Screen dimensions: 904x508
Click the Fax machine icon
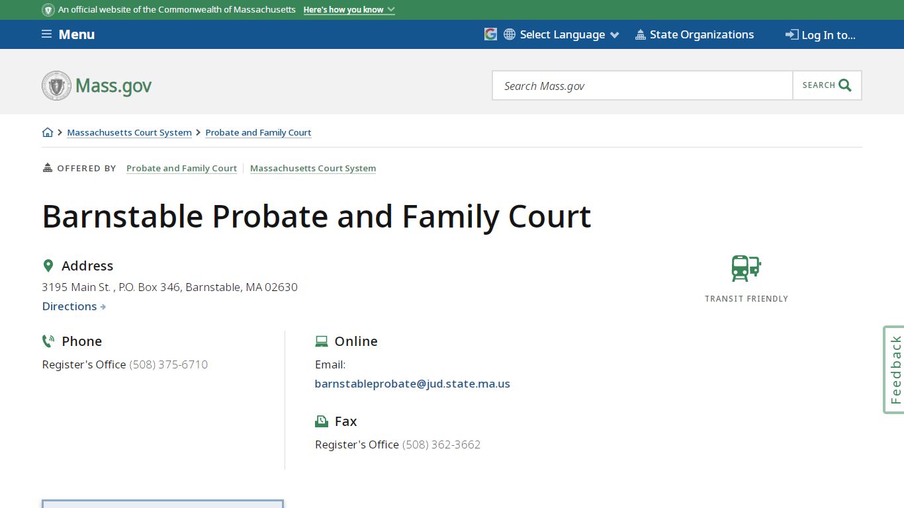[322, 421]
